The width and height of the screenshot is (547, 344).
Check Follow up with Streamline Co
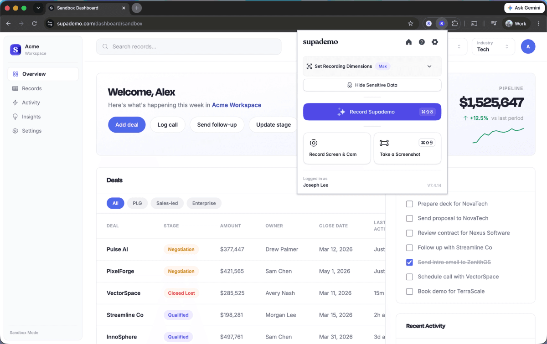[x=409, y=247]
